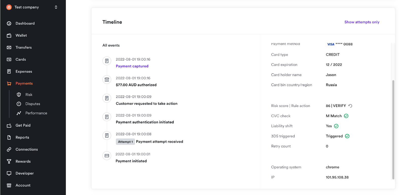Click the details panel vertical scrollbar

(x=393, y=129)
